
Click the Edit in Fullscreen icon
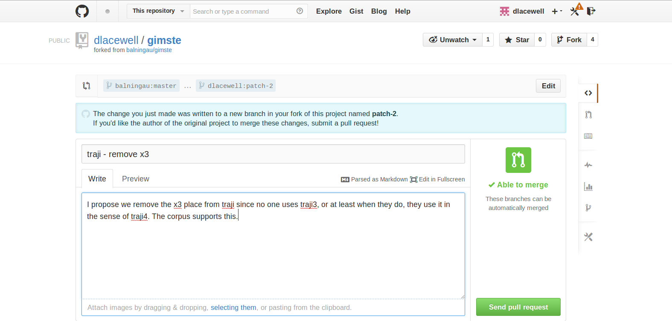click(413, 180)
